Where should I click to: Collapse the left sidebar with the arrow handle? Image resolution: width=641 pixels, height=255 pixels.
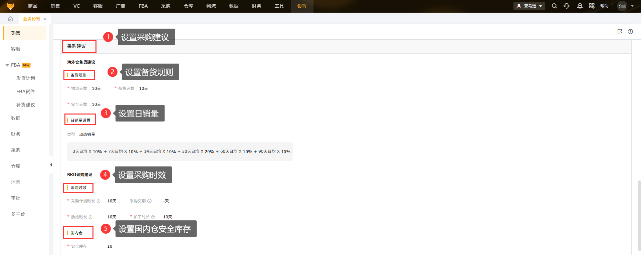51,165
